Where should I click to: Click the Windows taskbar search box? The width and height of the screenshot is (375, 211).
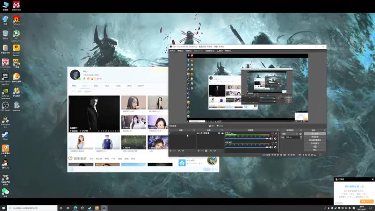click(32, 208)
